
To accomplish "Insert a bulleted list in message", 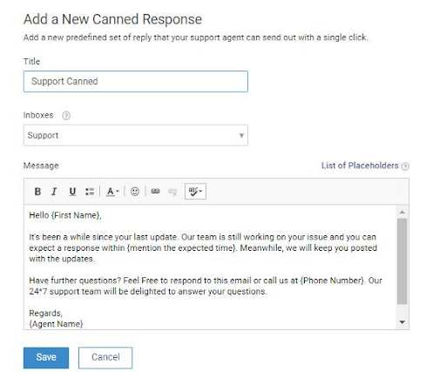I will pyautogui.click(x=90, y=192).
